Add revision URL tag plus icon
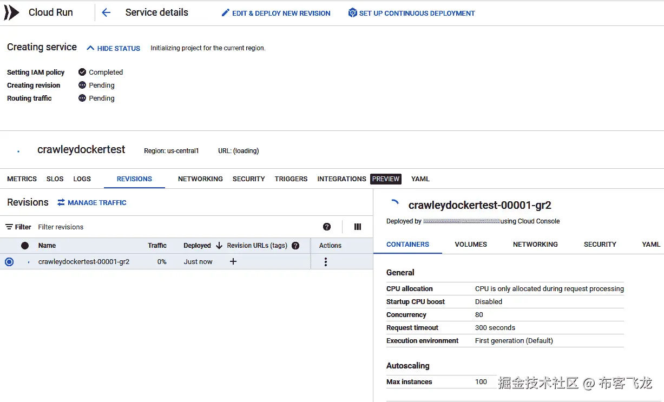664x402 pixels. coord(233,261)
